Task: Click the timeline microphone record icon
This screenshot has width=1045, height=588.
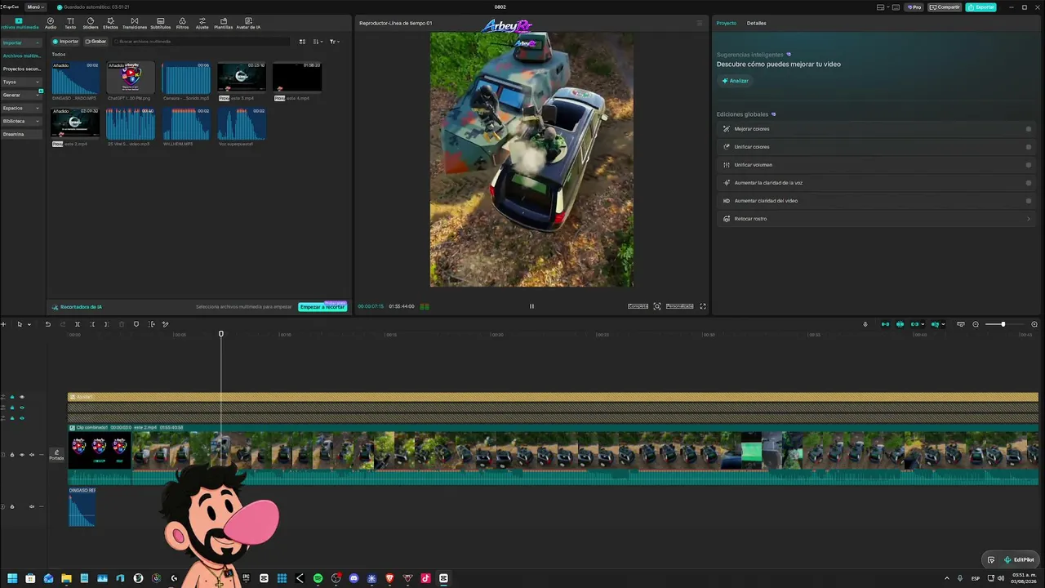Action: [x=865, y=324]
